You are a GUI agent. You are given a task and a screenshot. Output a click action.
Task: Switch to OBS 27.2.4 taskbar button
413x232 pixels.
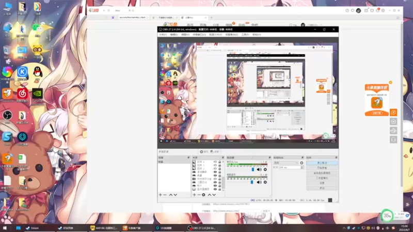[x=202, y=228]
